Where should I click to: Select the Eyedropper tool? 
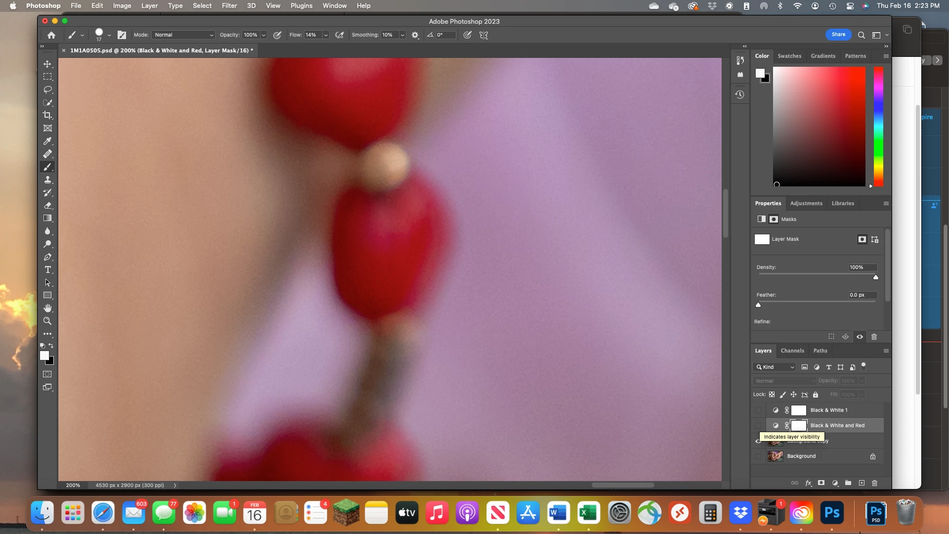47,141
